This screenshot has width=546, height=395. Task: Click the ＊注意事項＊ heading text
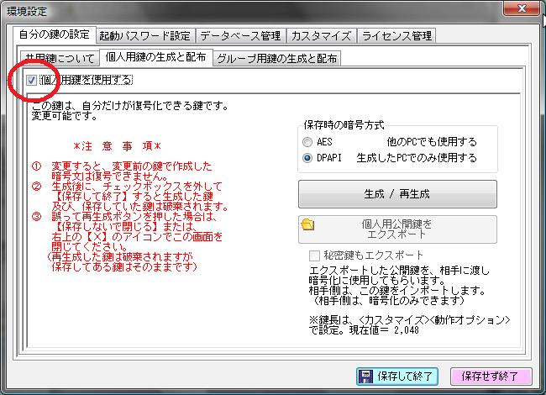coord(117,146)
